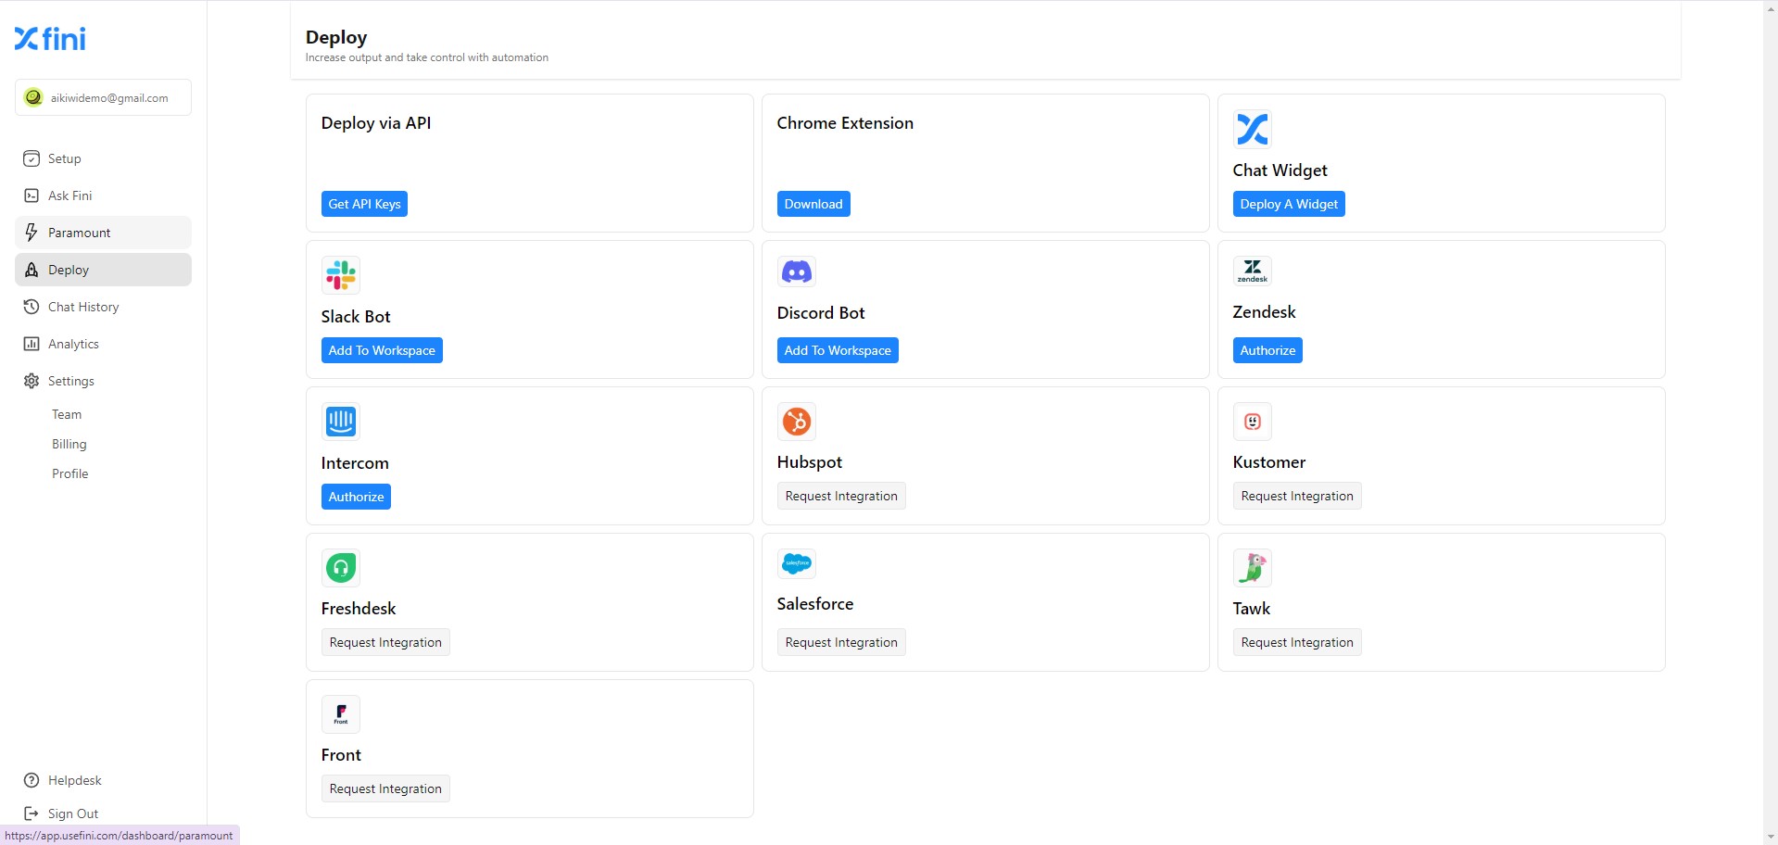1778x845 pixels.
Task: Click the "Deploy via API" card title
Action: click(376, 123)
